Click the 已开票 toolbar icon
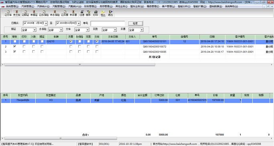The width and height of the screenshot is (274, 146). [65, 13]
